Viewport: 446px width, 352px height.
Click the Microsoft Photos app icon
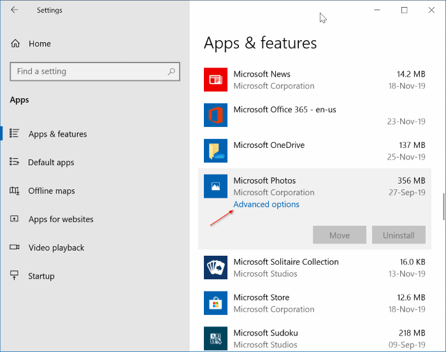click(215, 186)
